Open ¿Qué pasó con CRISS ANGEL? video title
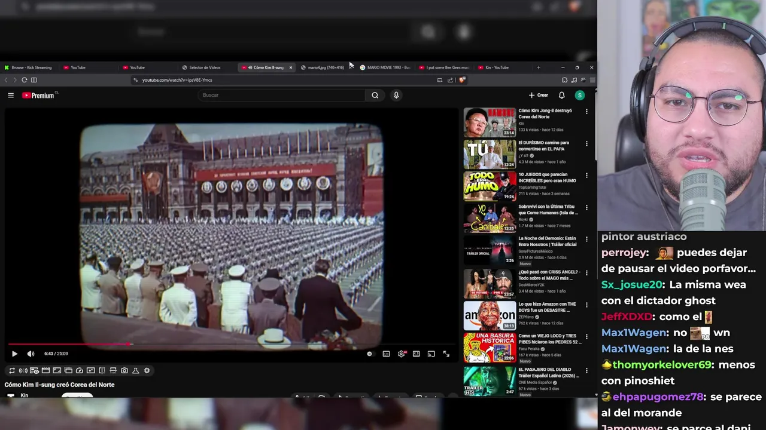The image size is (766, 430). [x=548, y=275]
